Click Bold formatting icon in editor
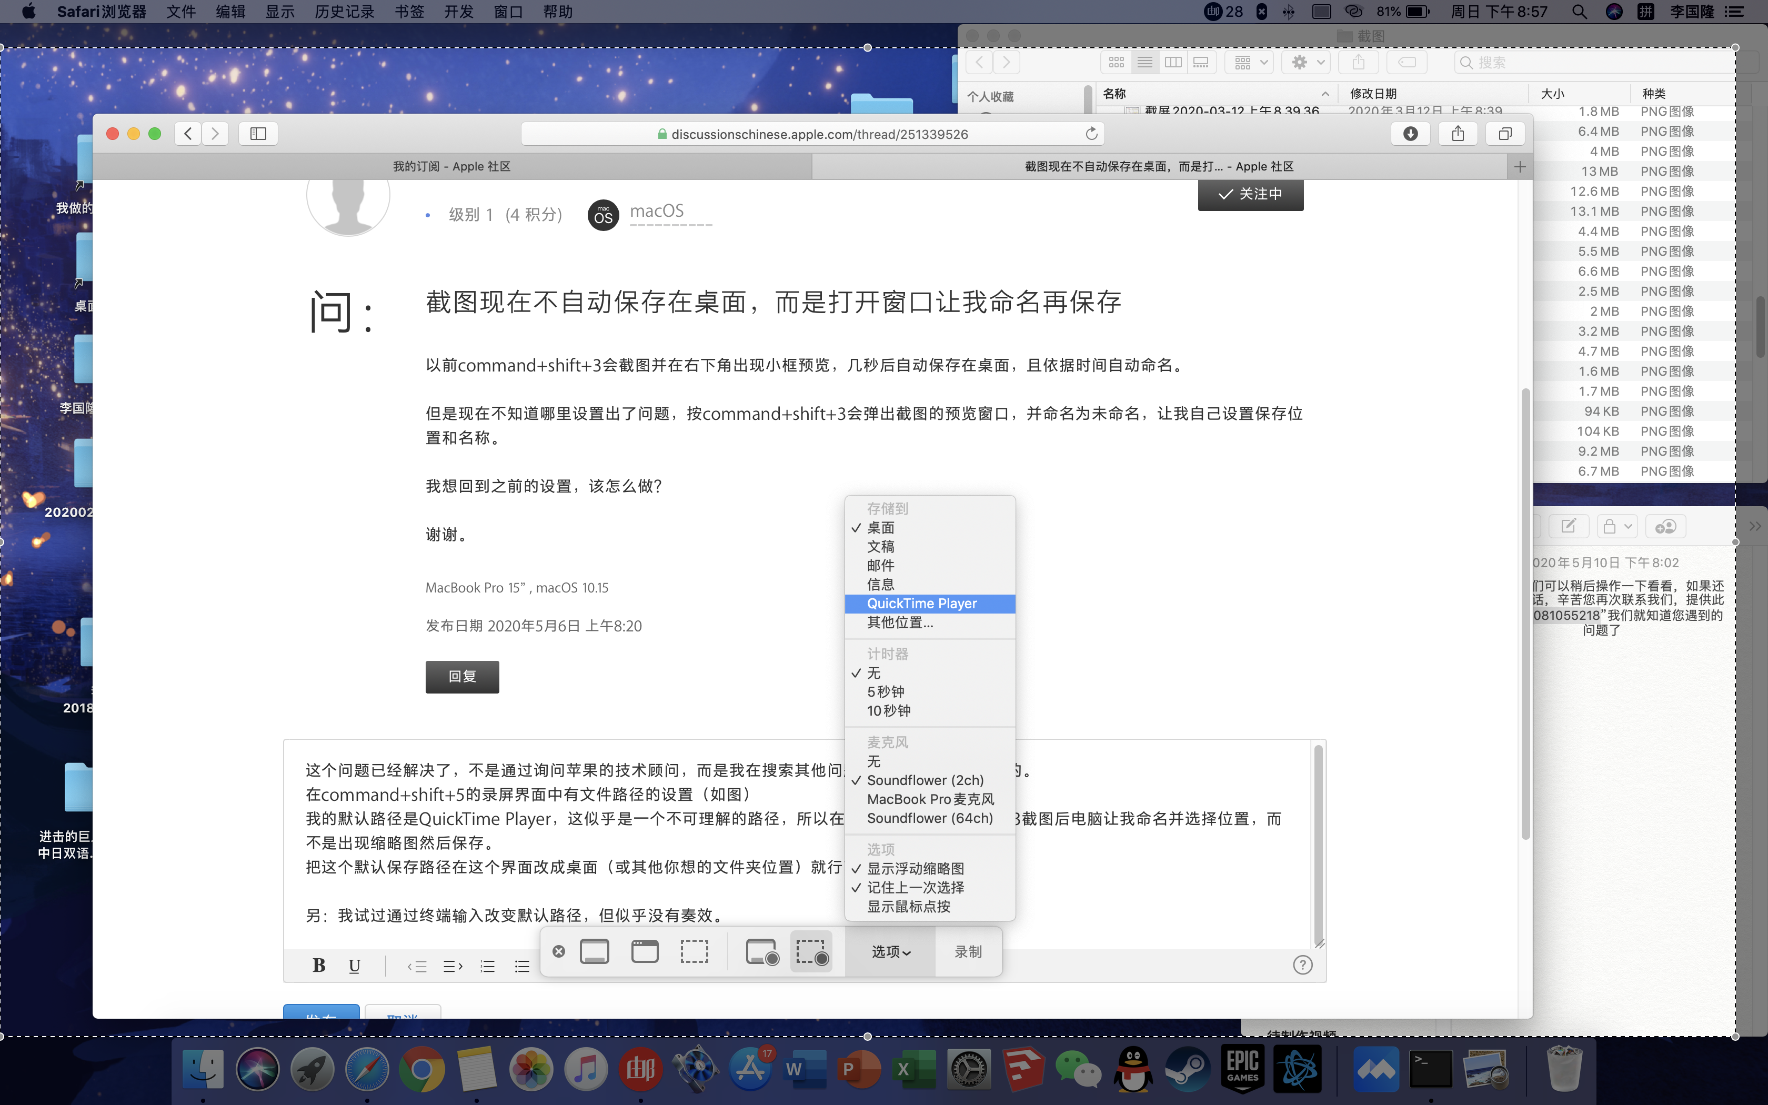This screenshot has width=1768, height=1105. (318, 966)
